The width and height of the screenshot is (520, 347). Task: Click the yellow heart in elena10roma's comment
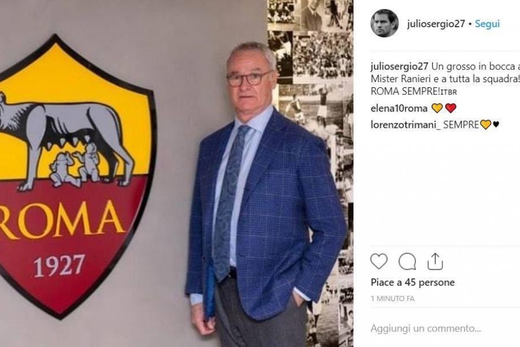click(437, 108)
